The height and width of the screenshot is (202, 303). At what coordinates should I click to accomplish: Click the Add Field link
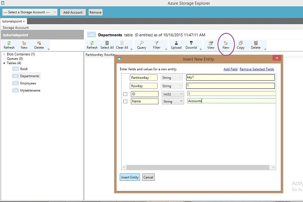(x=231, y=68)
